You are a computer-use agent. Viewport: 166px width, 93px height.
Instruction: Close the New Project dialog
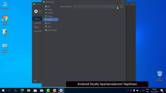tap(123, 2)
